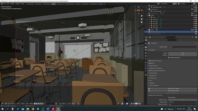Open the View Layer properties tab icon
Image resolution: width=198 pixels, height=111 pixels.
click(x=146, y=53)
